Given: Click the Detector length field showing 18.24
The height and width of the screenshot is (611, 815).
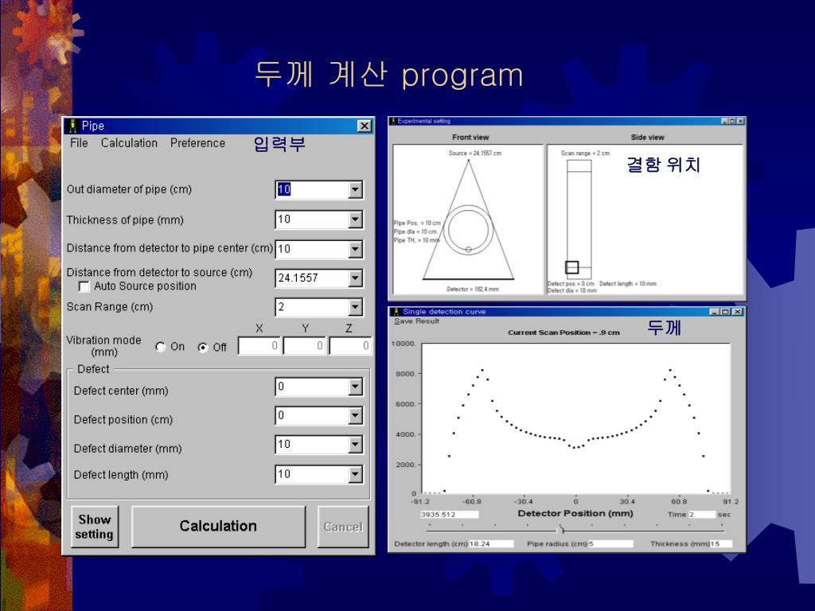Looking at the screenshot, I should coord(491,543).
